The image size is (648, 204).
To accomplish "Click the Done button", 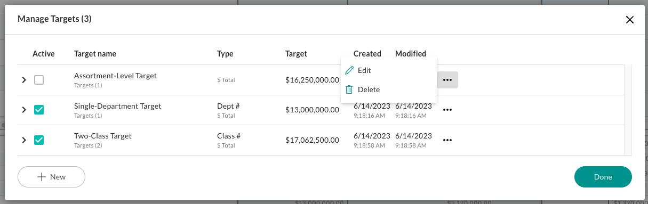I will pyautogui.click(x=603, y=177).
